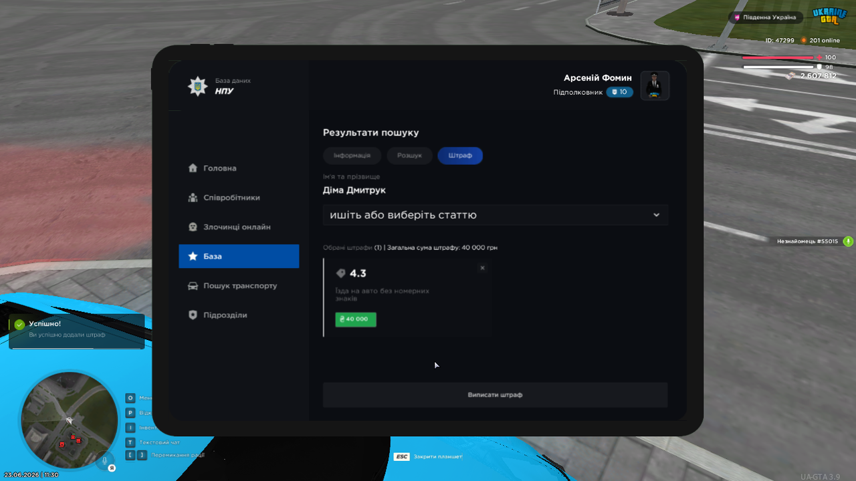Open Пошук транспорту
Image resolution: width=856 pixels, height=481 pixels.
(239, 286)
